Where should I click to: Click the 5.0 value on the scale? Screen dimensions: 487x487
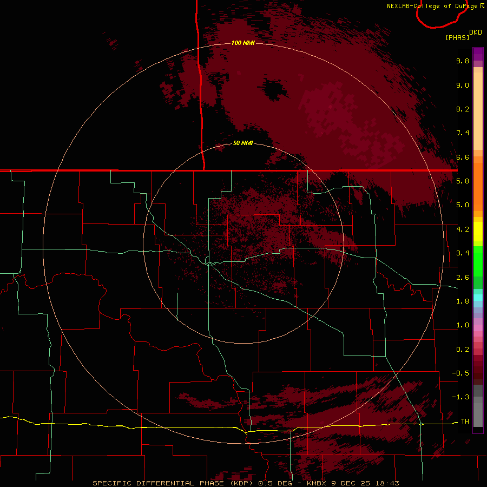point(463,205)
